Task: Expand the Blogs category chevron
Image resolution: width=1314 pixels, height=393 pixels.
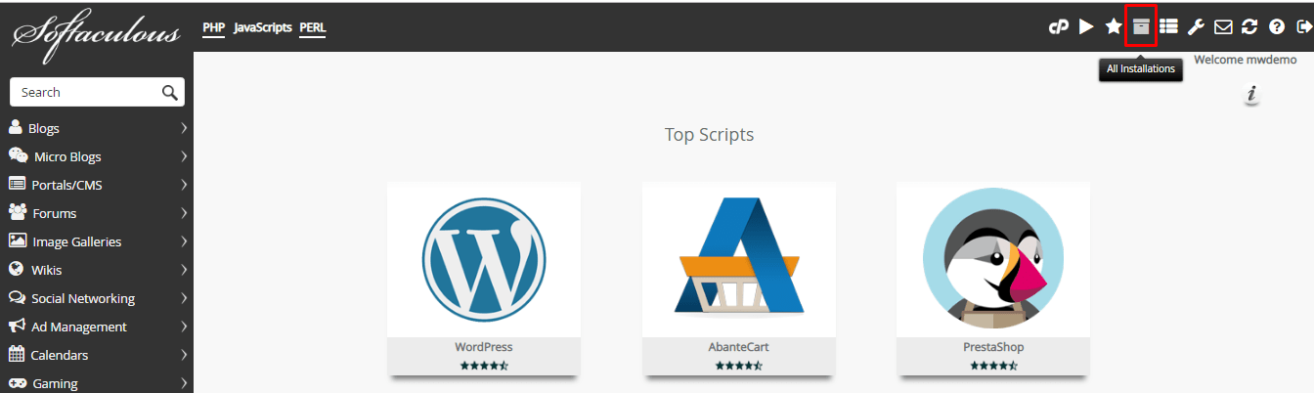Action: [x=184, y=128]
